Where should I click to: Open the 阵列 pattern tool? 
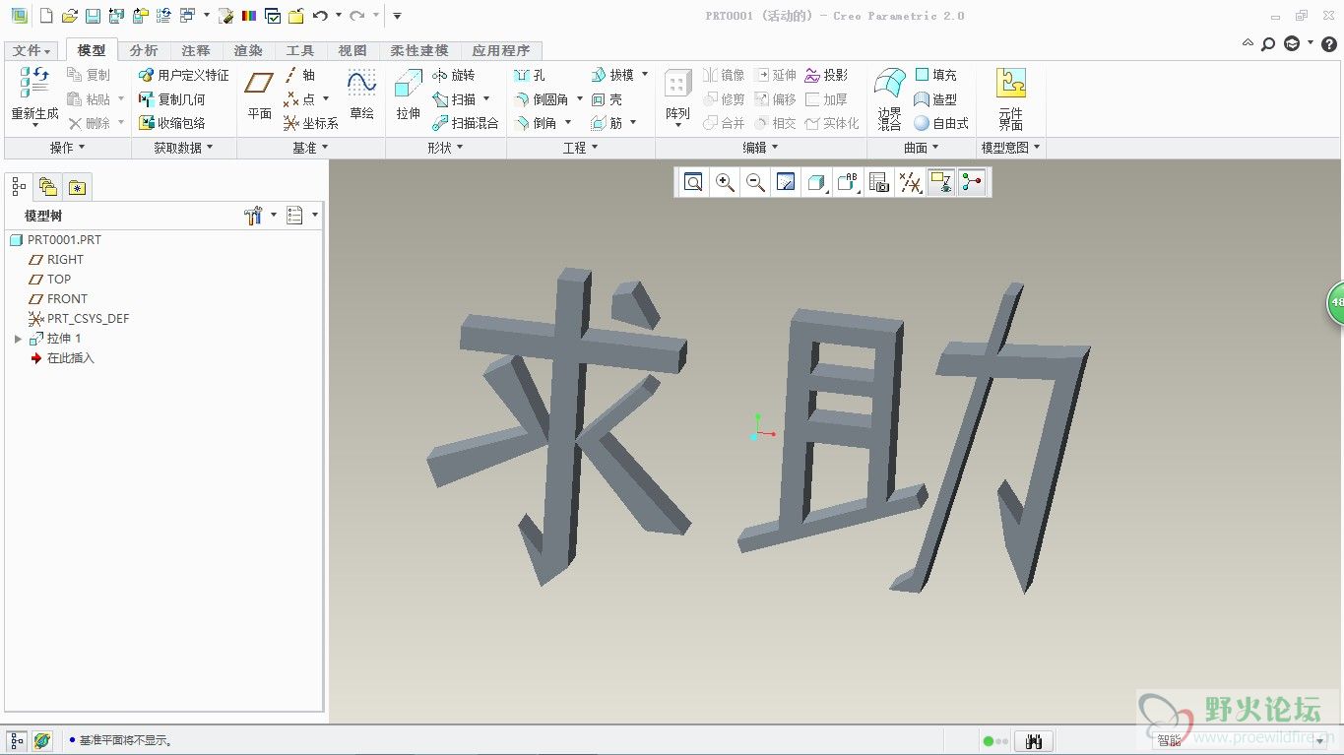677,95
